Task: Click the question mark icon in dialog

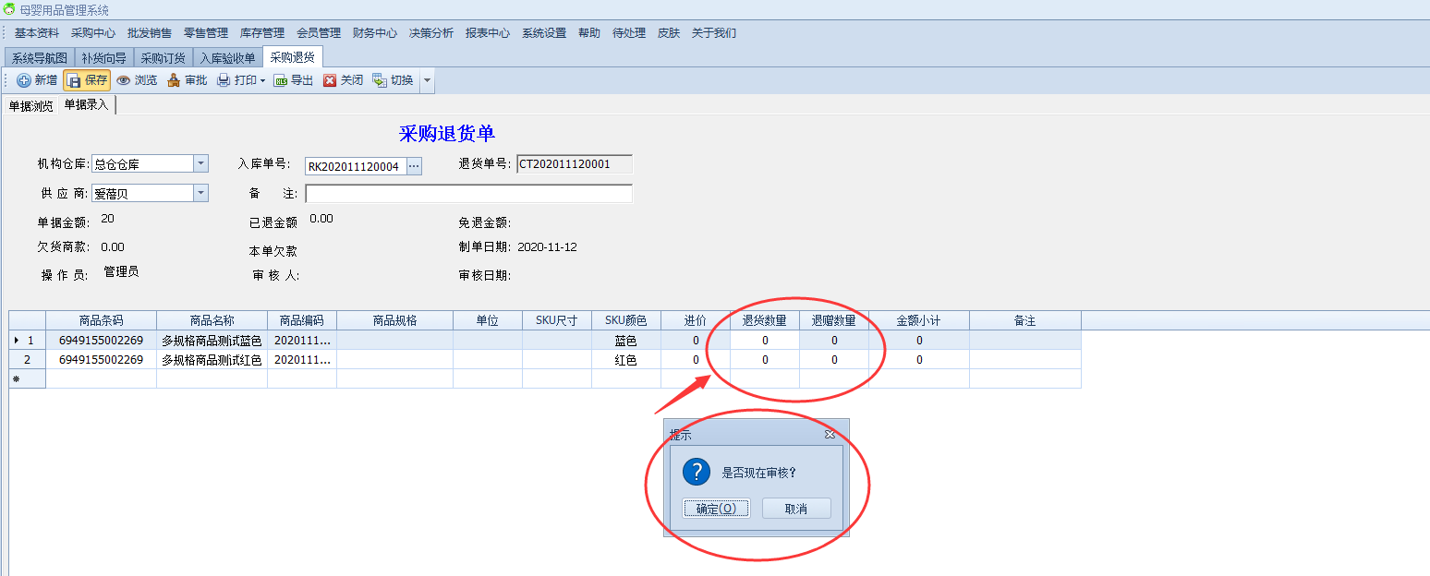Action: pos(696,472)
